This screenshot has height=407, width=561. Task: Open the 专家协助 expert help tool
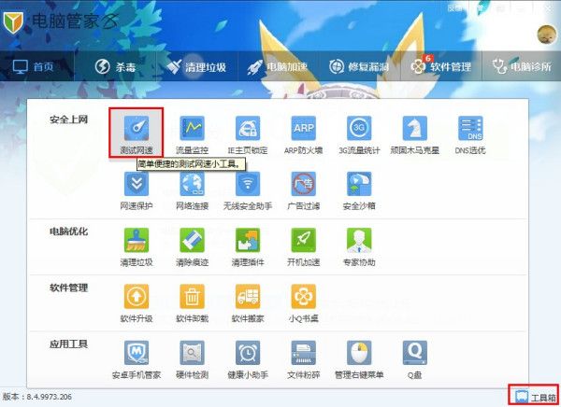pyautogui.click(x=359, y=247)
